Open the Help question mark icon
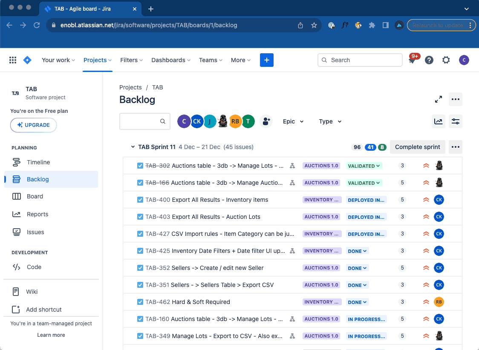The height and width of the screenshot is (350, 479). pyautogui.click(x=429, y=60)
